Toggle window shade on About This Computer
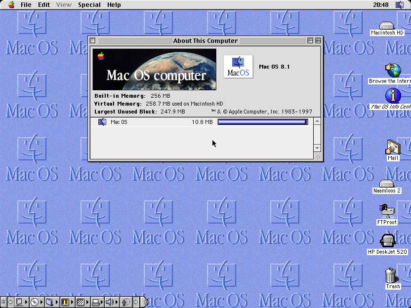This screenshot has width=411, height=308. click(318, 41)
